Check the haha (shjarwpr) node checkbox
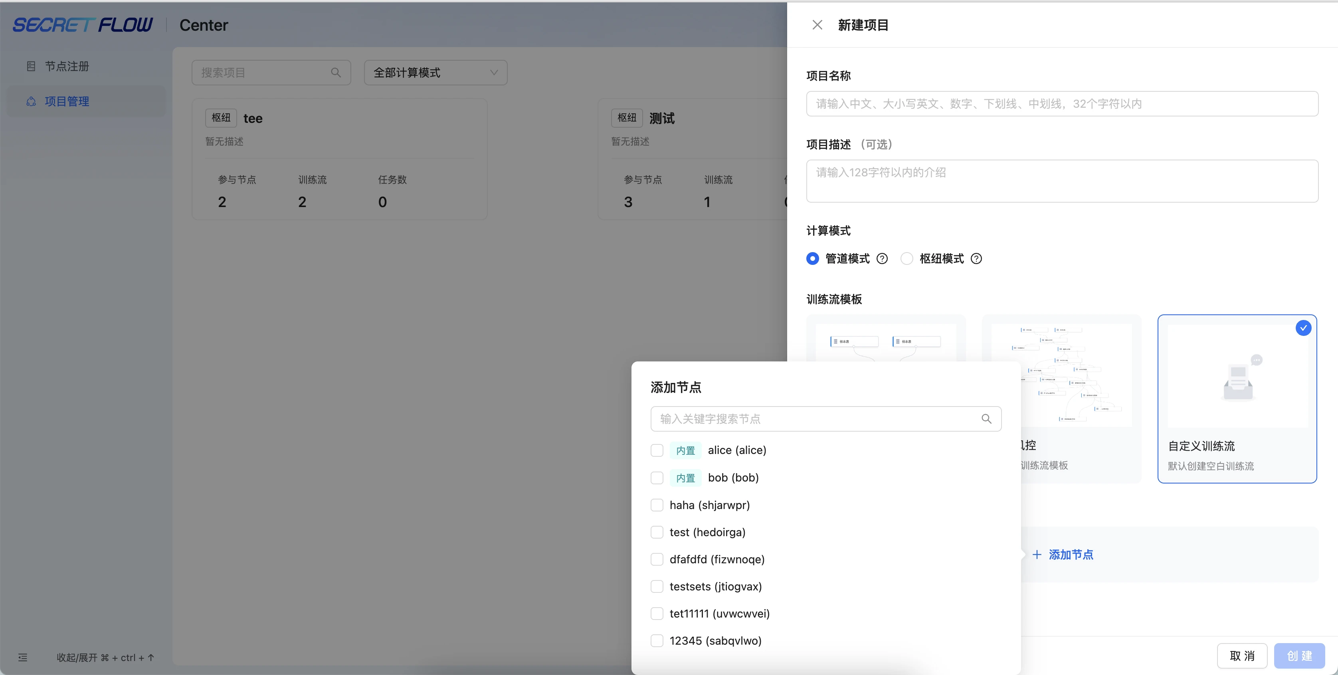Image resolution: width=1338 pixels, height=675 pixels. 657,505
